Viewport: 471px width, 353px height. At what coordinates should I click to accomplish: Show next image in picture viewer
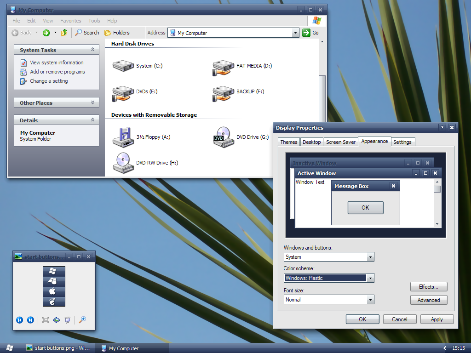[x=30, y=320]
